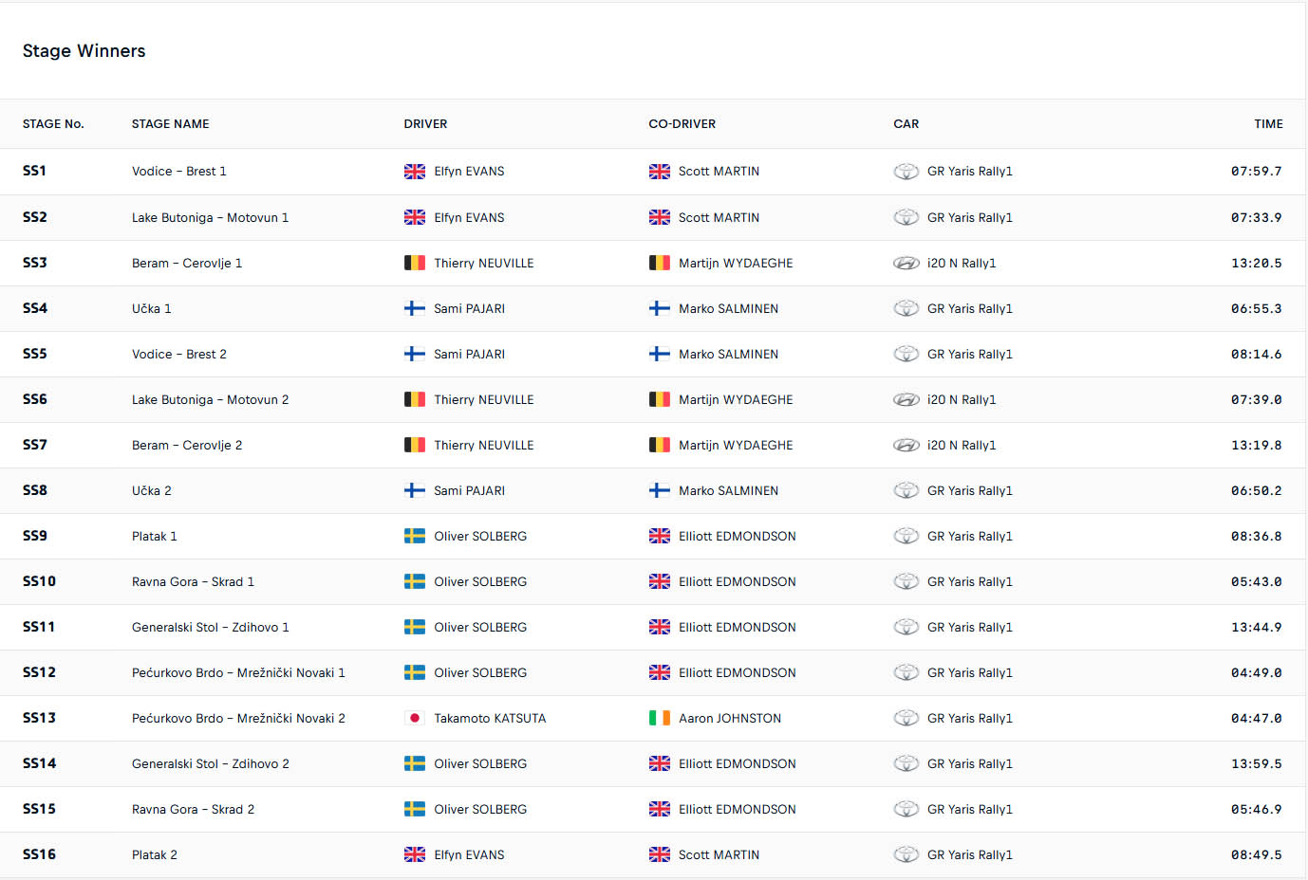Select the SS10 stage number

(x=39, y=581)
